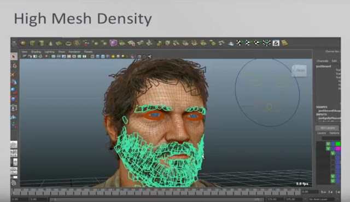Toggle visibility V of the second-to-last layer

coord(332,176)
